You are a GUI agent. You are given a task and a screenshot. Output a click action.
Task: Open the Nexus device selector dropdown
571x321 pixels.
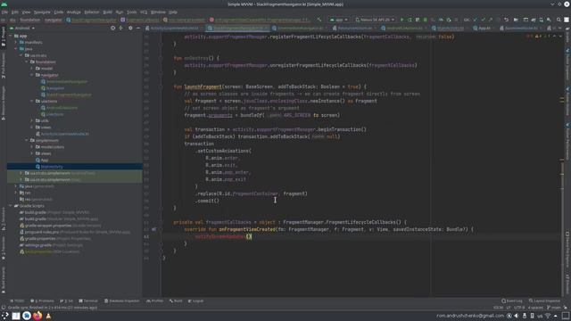375,20
